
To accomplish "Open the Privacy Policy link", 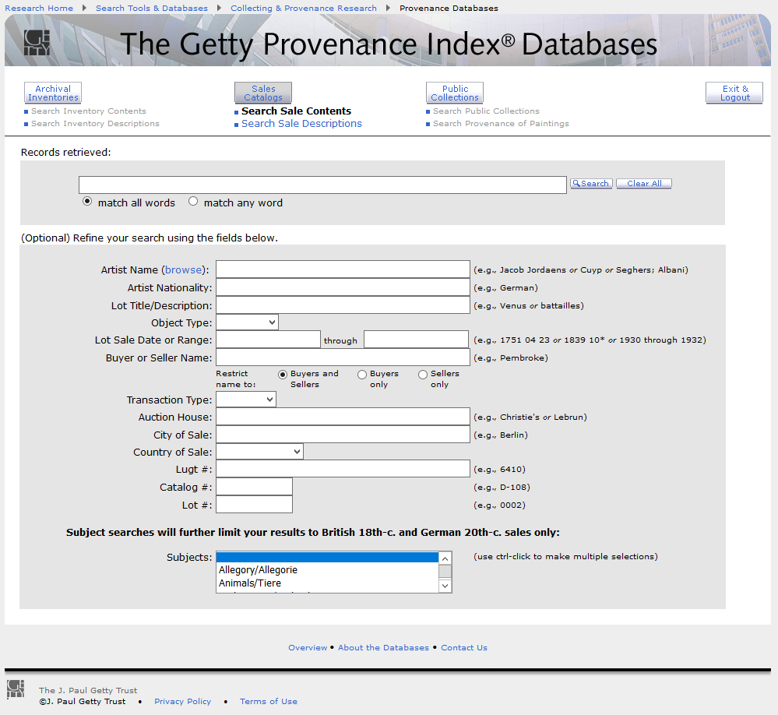I will tap(182, 701).
